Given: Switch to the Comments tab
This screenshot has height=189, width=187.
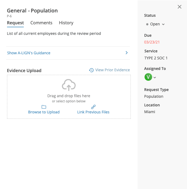Looking at the screenshot, I should pyautogui.click(x=41, y=23).
